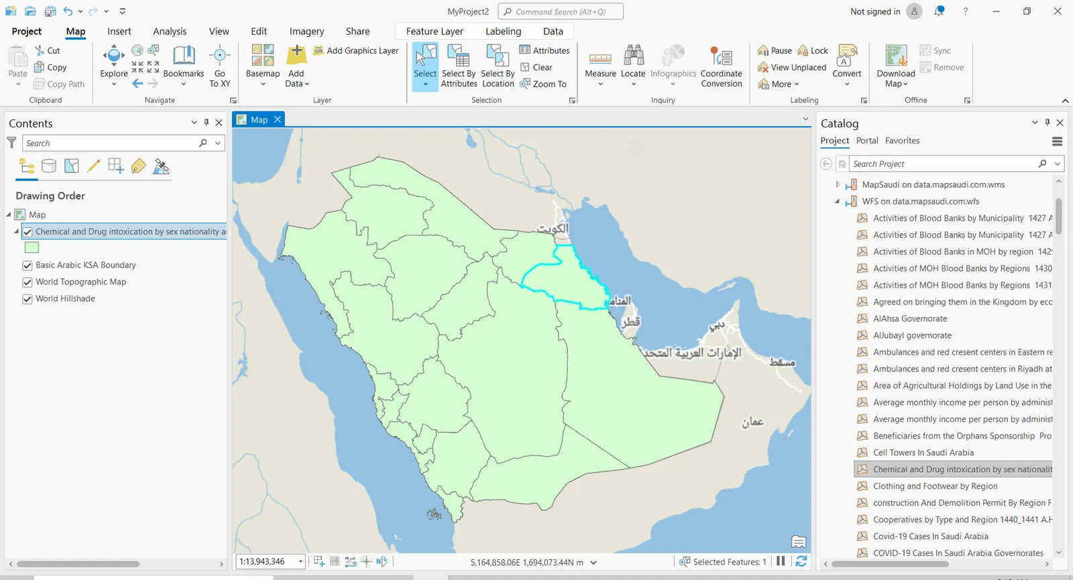Expand MapSaudi WMS server connection
Viewport: 1073px width, 580px height.
click(838, 184)
